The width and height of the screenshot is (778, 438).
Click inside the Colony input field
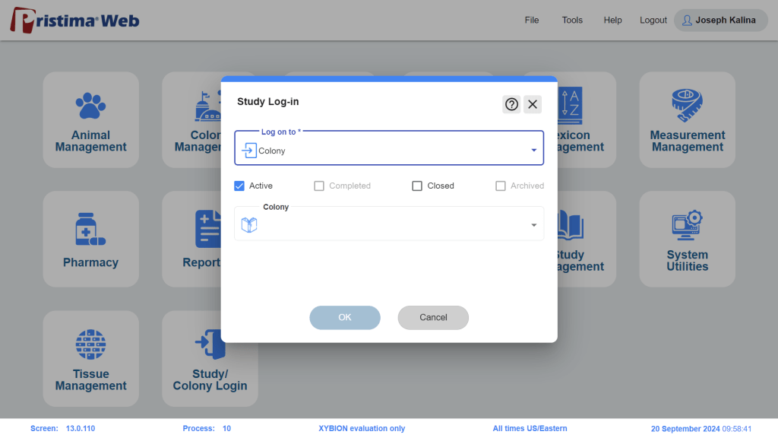[389, 224]
